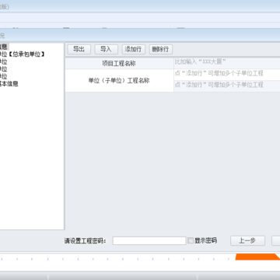Select the highlighted 信息 tree item
The width and height of the screenshot is (280, 280).
tap(4, 47)
